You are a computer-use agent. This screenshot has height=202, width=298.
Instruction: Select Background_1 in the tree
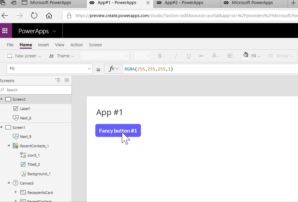click(39, 174)
